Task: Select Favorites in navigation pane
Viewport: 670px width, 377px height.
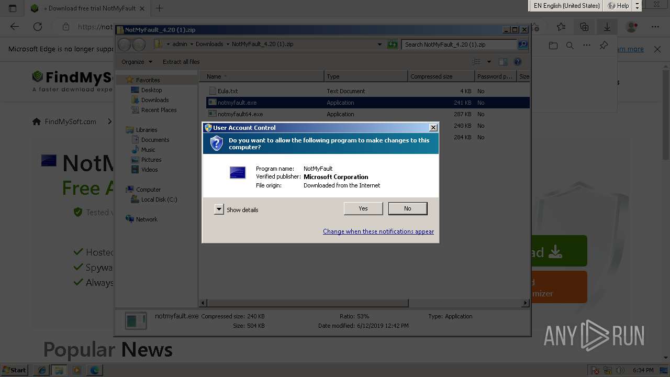Action: [x=148, y=80]
